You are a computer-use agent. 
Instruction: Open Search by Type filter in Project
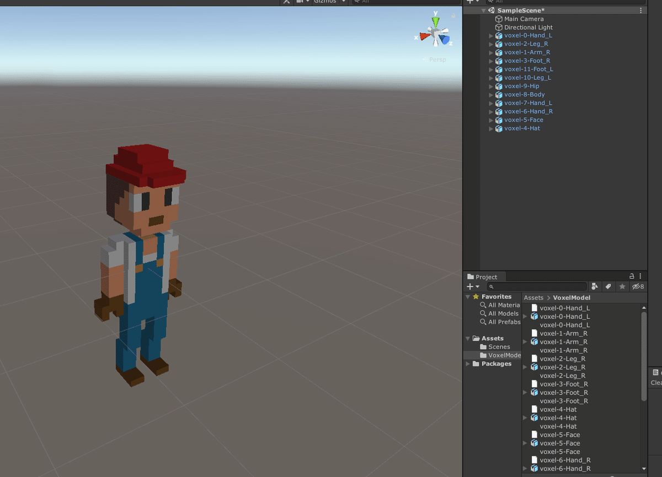(x=595, y=286)
